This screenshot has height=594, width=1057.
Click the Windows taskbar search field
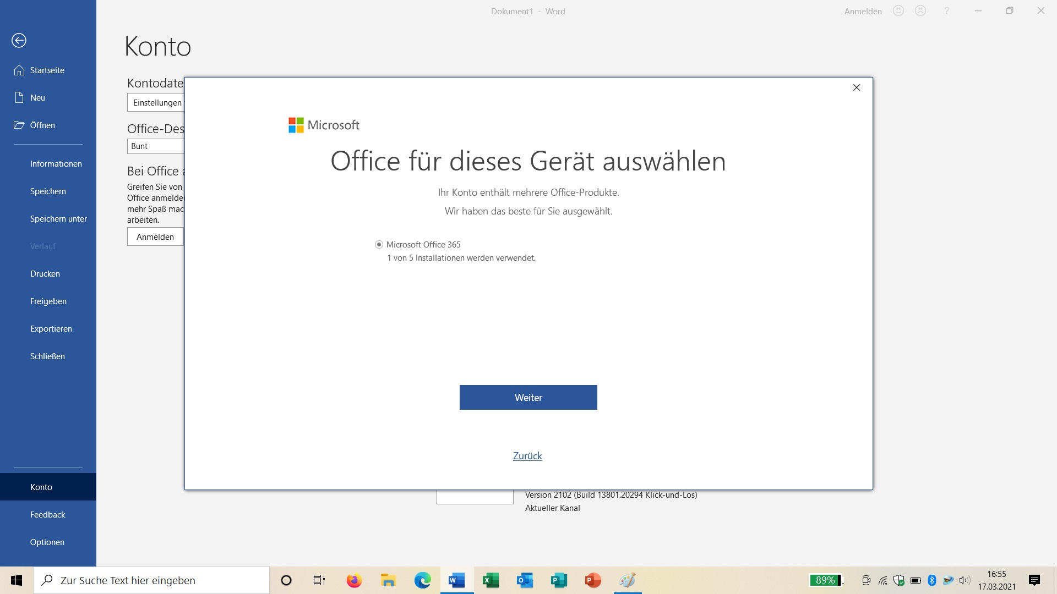(x=151, y=580)
